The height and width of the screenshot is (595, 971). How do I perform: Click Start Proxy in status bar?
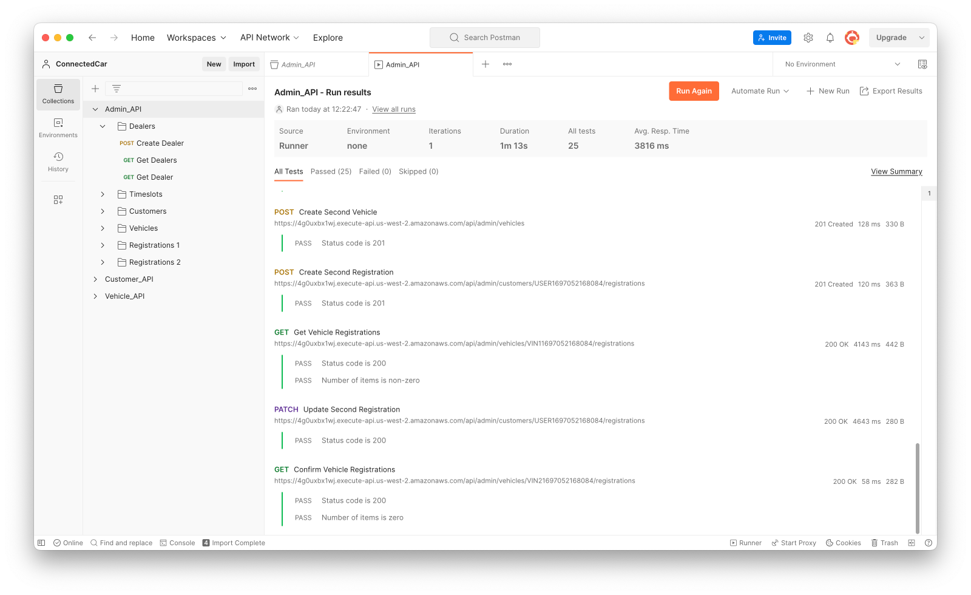click(x=794, y=543)
